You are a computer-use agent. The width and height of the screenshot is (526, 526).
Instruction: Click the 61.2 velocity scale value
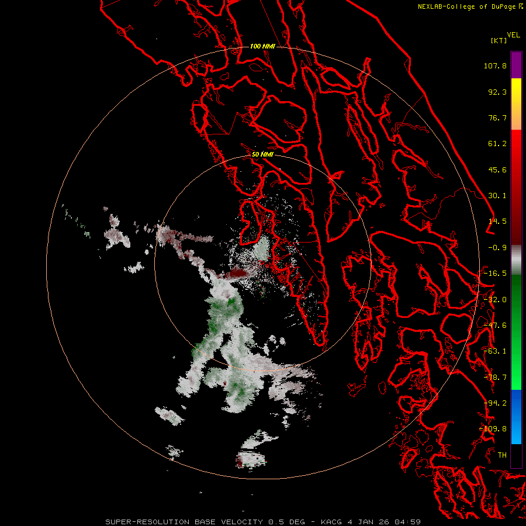497,144
